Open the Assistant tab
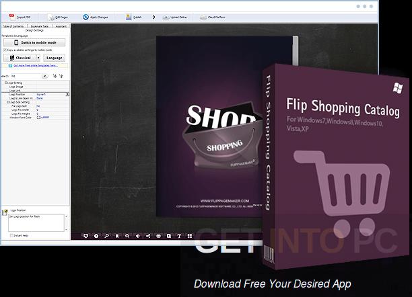This screenshot has height=297, width=412. pos(61,26)
